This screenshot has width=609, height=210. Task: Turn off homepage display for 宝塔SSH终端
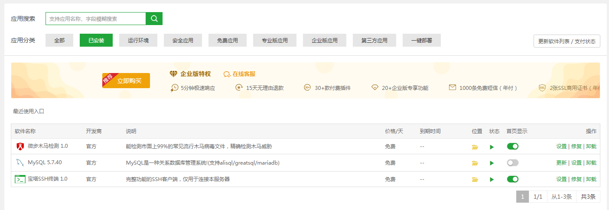[513, 179]
